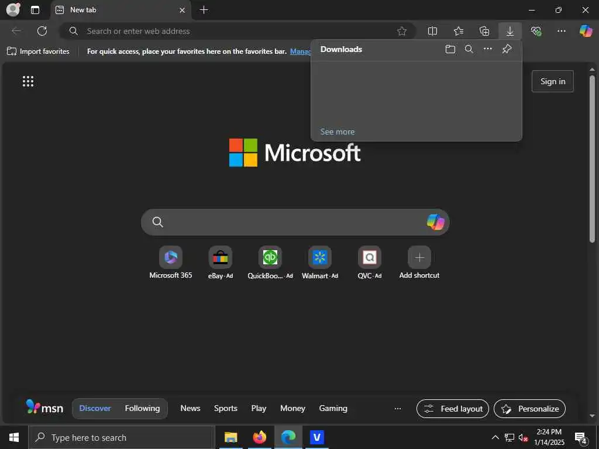Click inside the address bar
This screenshot has width=599, height=449.
(237, 31)
